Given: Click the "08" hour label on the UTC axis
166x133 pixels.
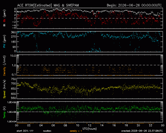Looking at the screenshot, I should coord(65,125).
